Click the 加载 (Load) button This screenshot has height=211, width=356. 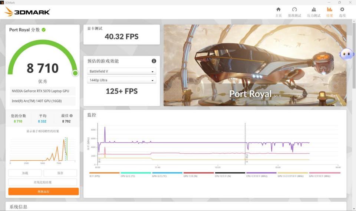[x=25, y=173]
